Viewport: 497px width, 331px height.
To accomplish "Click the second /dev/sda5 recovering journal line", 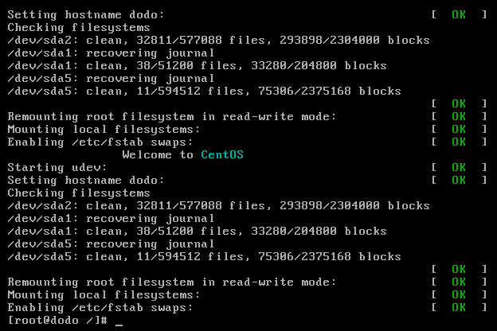I will 111,244.
